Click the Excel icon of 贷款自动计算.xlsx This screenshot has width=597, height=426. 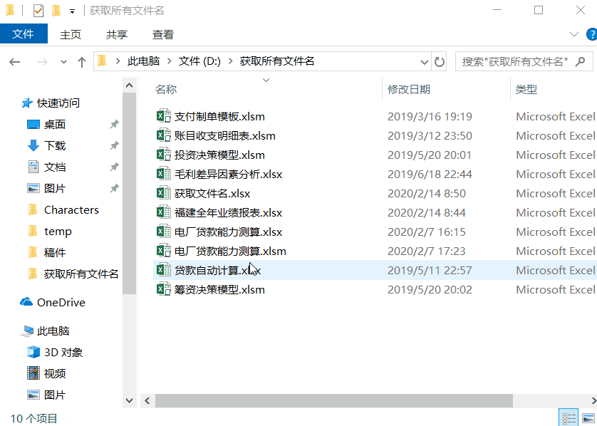point(163,269)
